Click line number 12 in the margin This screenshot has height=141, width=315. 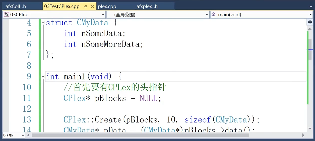(27, 109)
